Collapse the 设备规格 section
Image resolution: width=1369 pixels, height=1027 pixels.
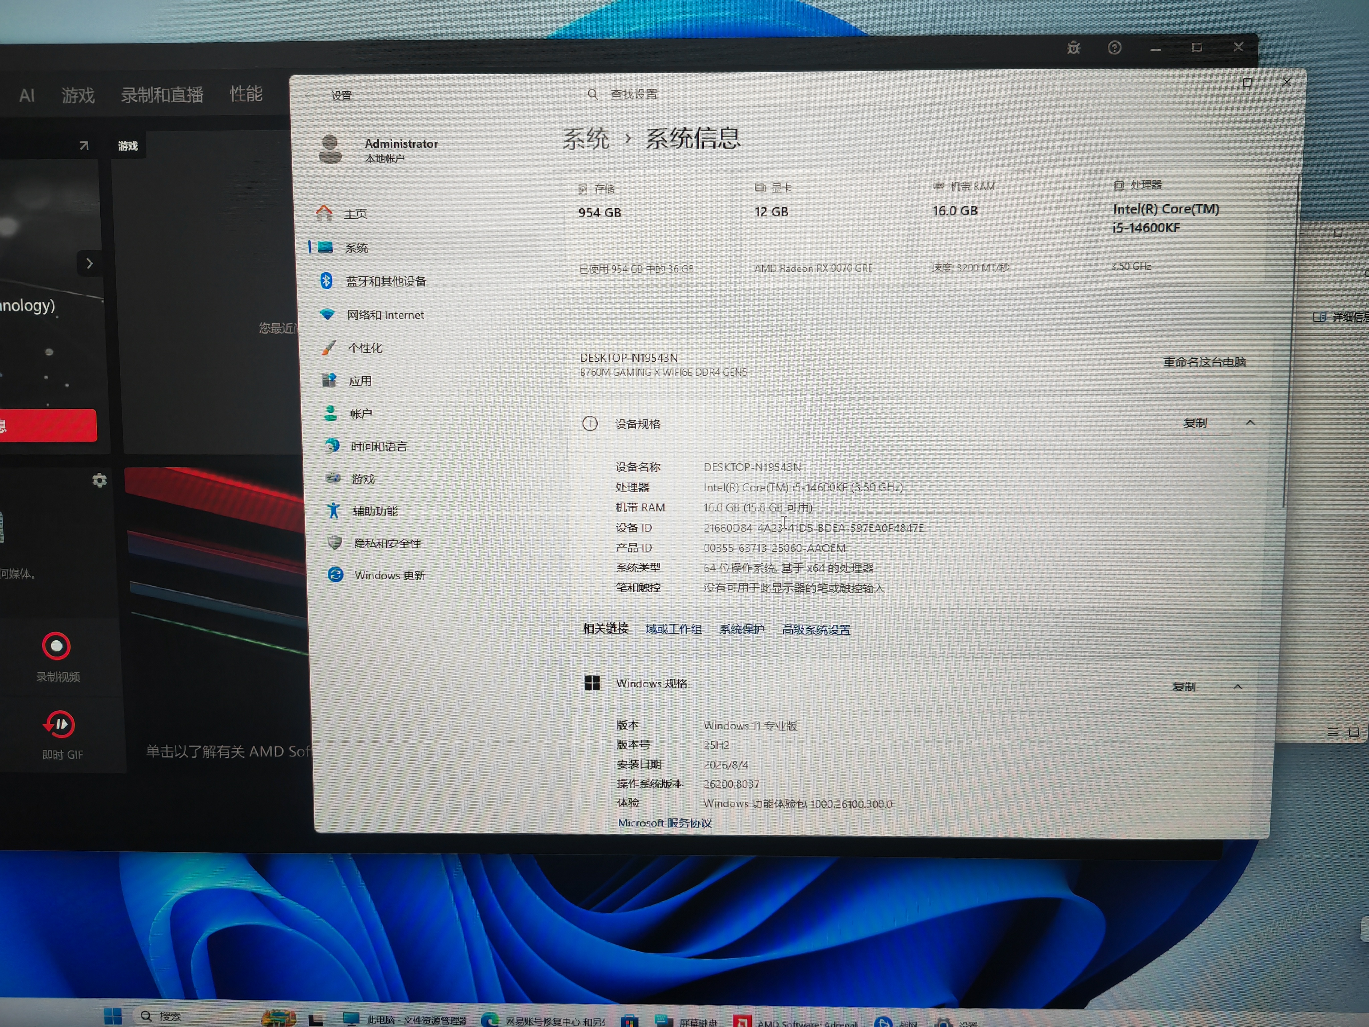pos(1250,423)
